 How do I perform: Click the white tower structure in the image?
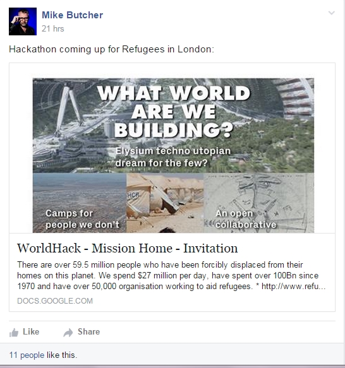[x=68, y=110]
